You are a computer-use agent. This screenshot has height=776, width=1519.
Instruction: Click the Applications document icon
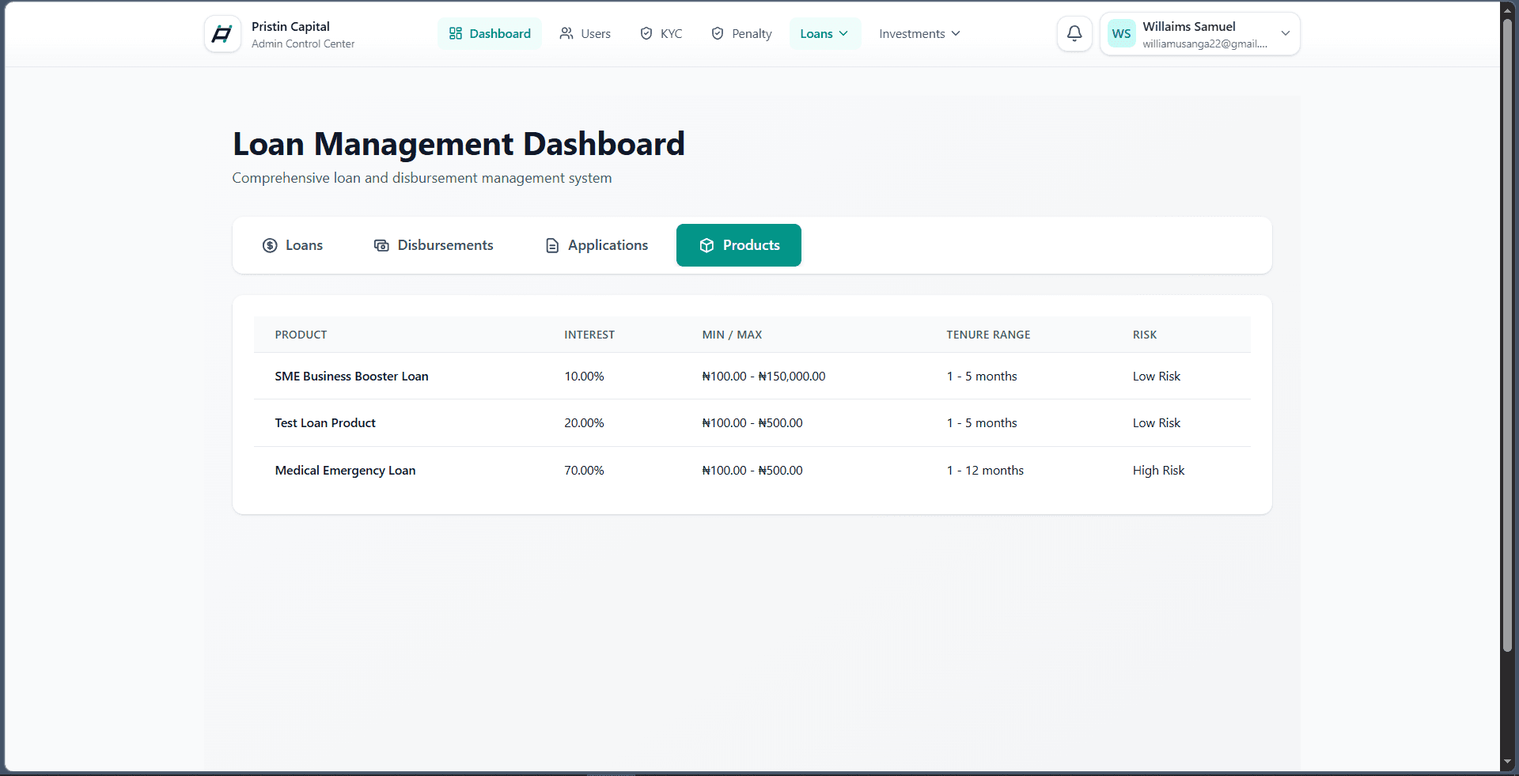[x=552, y=245]
